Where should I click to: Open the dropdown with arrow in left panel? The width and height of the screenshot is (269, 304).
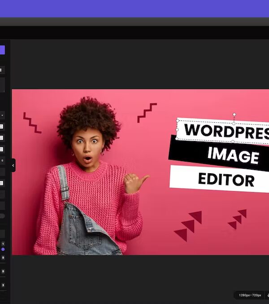pyautogui.click(x=2, y=116)
